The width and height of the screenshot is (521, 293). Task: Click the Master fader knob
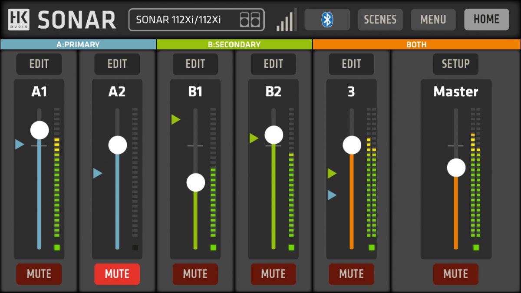(x=456, y=168)
